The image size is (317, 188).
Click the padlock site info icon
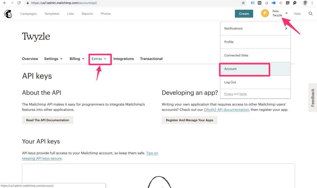pos(28,3)
